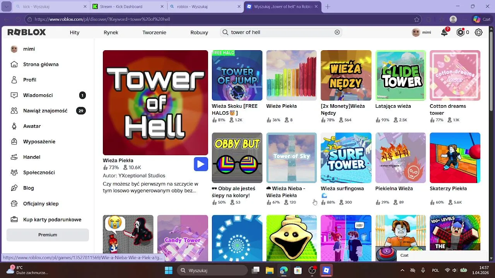Click the Społeczności groups icon

coord(14,173)
